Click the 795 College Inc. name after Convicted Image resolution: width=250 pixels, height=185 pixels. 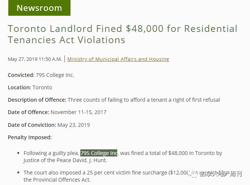(55, 75)
